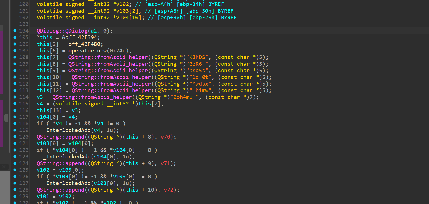Click v101 on line 129
This screenshot has height=204, width=429.
[x=43, y=197]
